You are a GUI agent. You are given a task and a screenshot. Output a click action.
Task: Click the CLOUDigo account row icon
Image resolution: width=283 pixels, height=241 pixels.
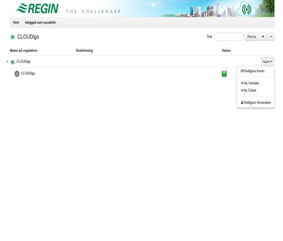12,62
